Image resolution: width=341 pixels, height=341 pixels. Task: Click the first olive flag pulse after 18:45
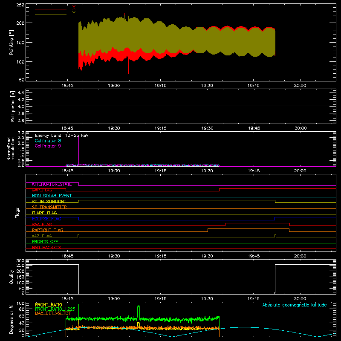point(78,236)
